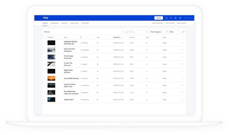This screenshot has height=135, width=229.
Task: Open the user account icon in header
Action: click(171, 18)
